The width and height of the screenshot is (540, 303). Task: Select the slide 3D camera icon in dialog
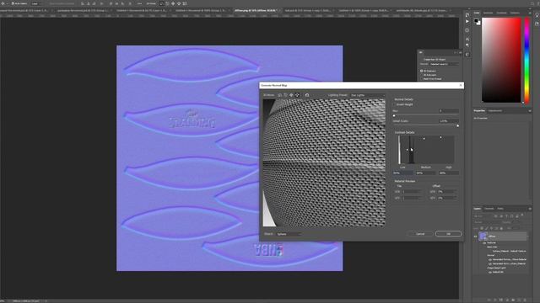[x=297, y=95]
